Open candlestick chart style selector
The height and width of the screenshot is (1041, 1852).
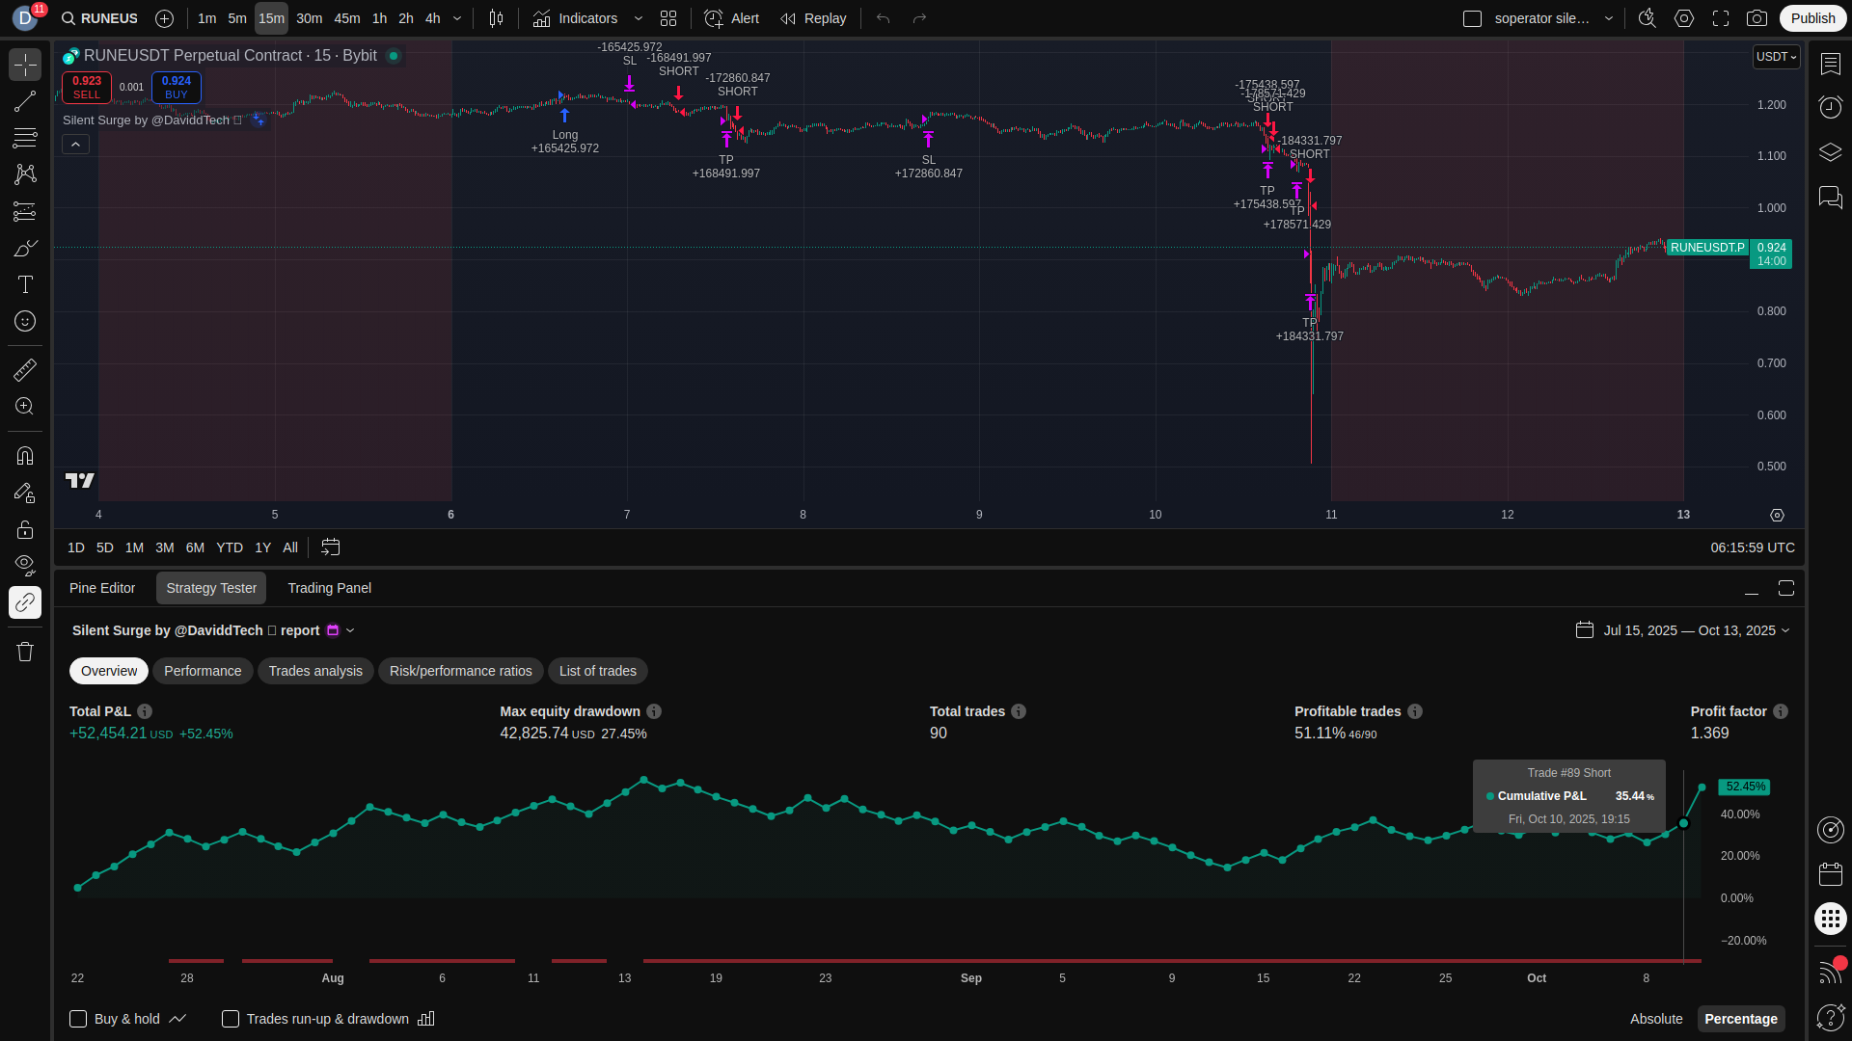pyautogui.click(x=496, y=18)
